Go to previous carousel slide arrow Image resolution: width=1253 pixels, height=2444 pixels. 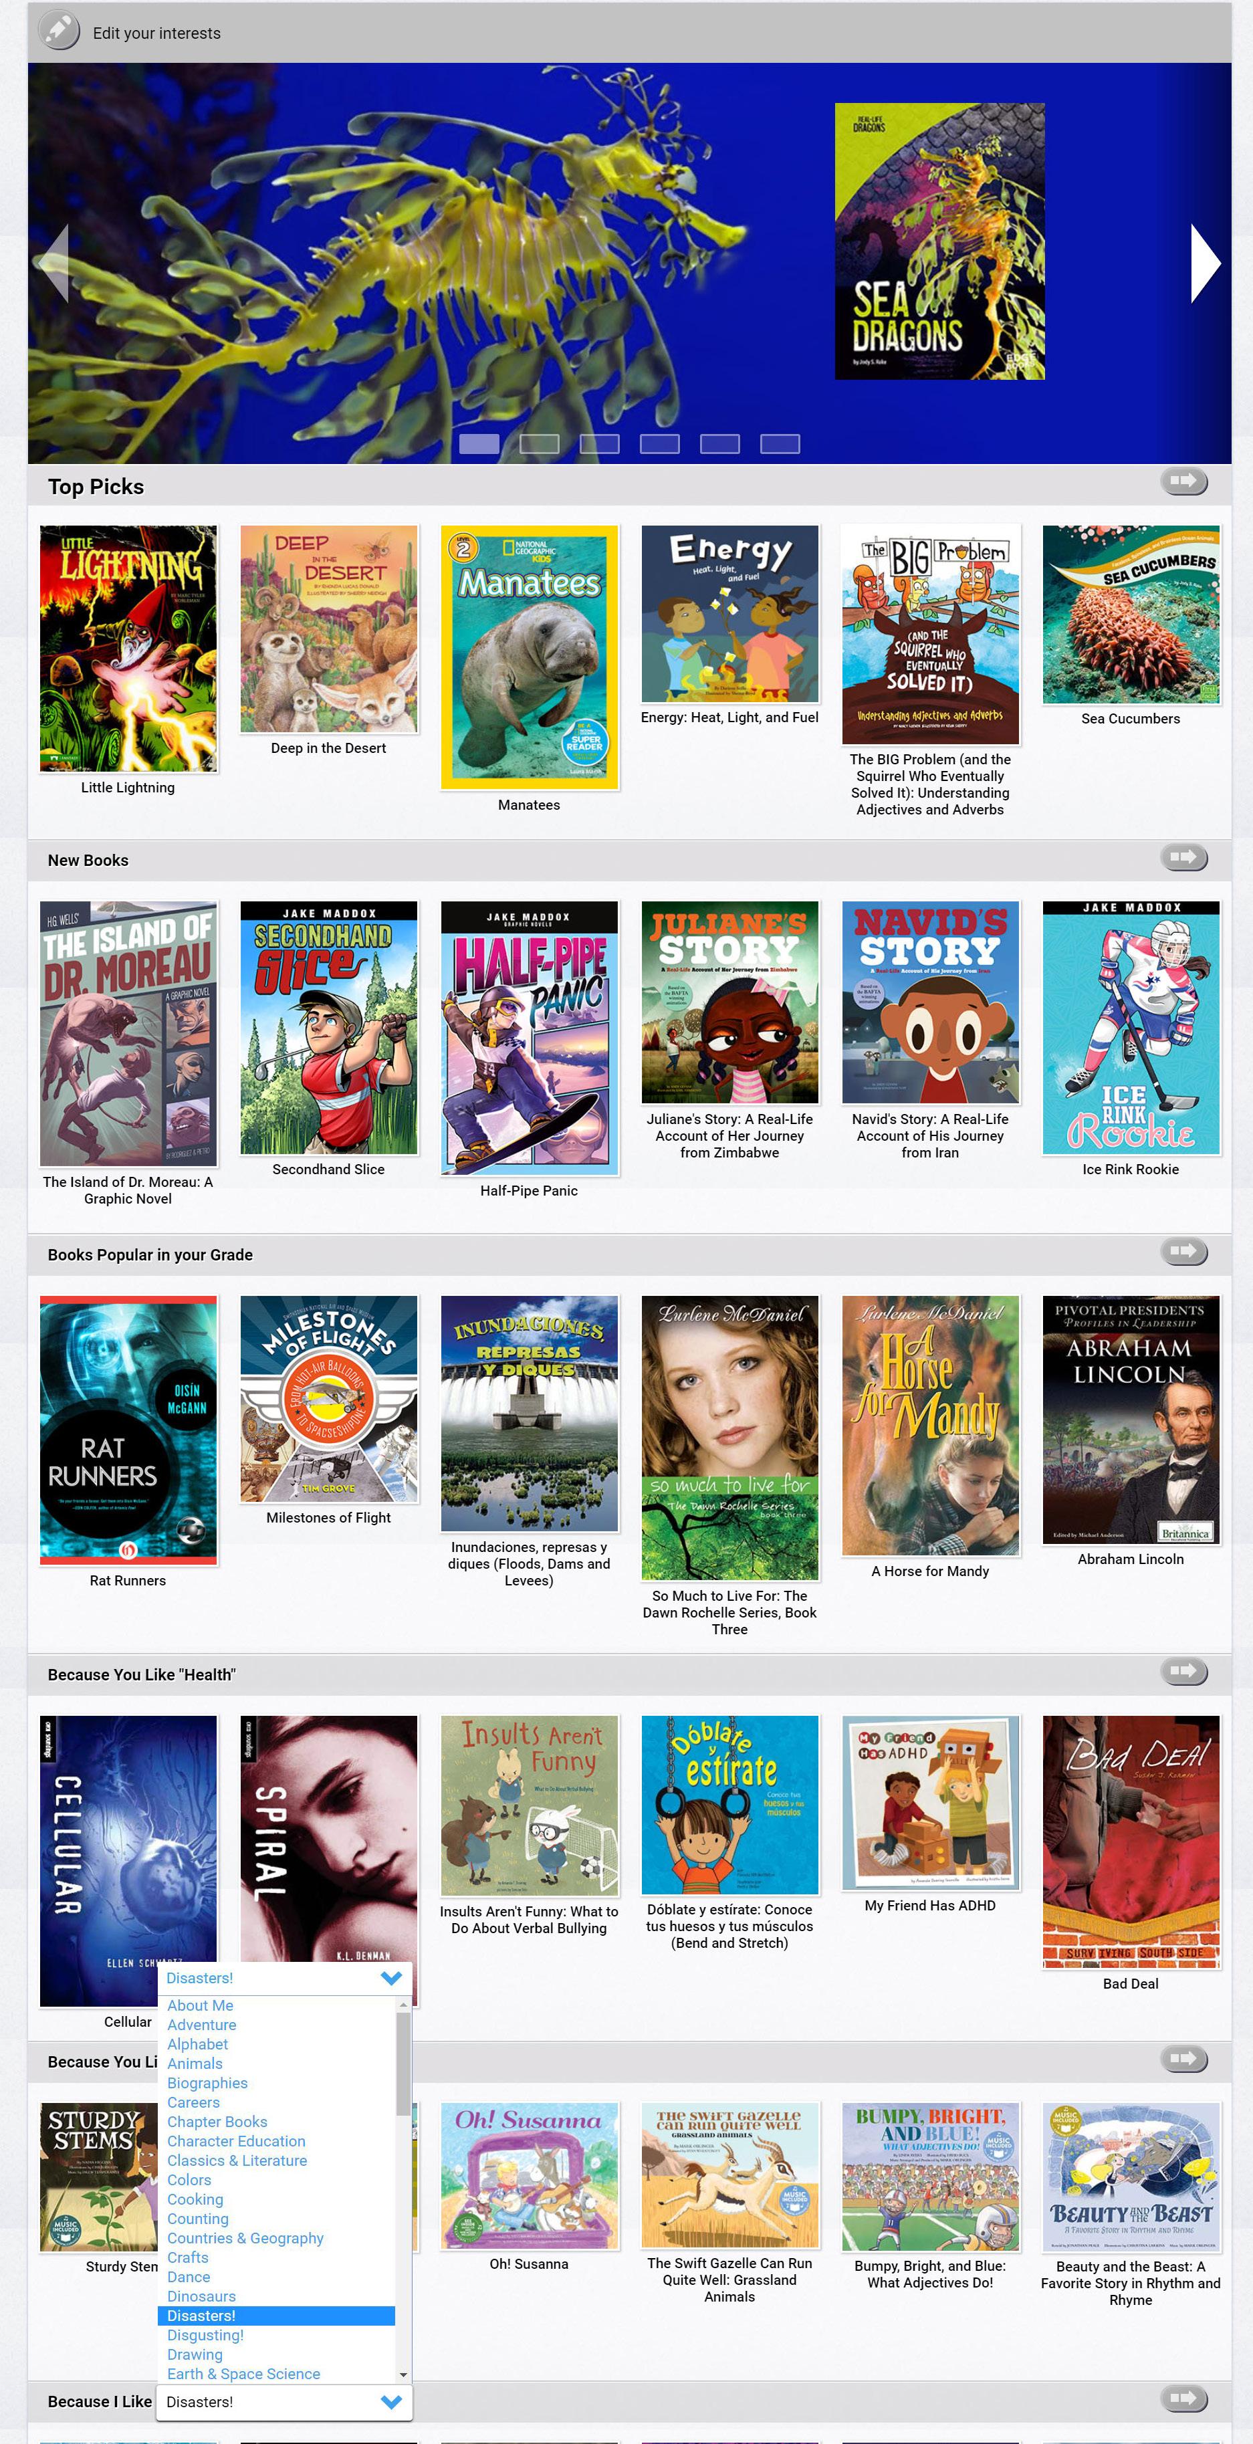click(54, 263)
